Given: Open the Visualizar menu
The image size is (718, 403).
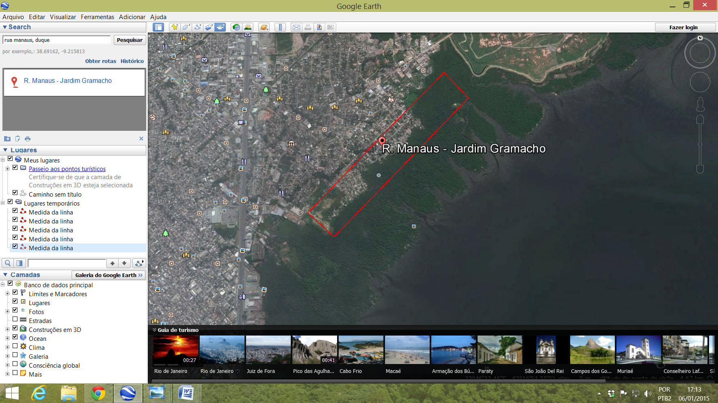Looking at the screenshot, I should coord(63,17).
